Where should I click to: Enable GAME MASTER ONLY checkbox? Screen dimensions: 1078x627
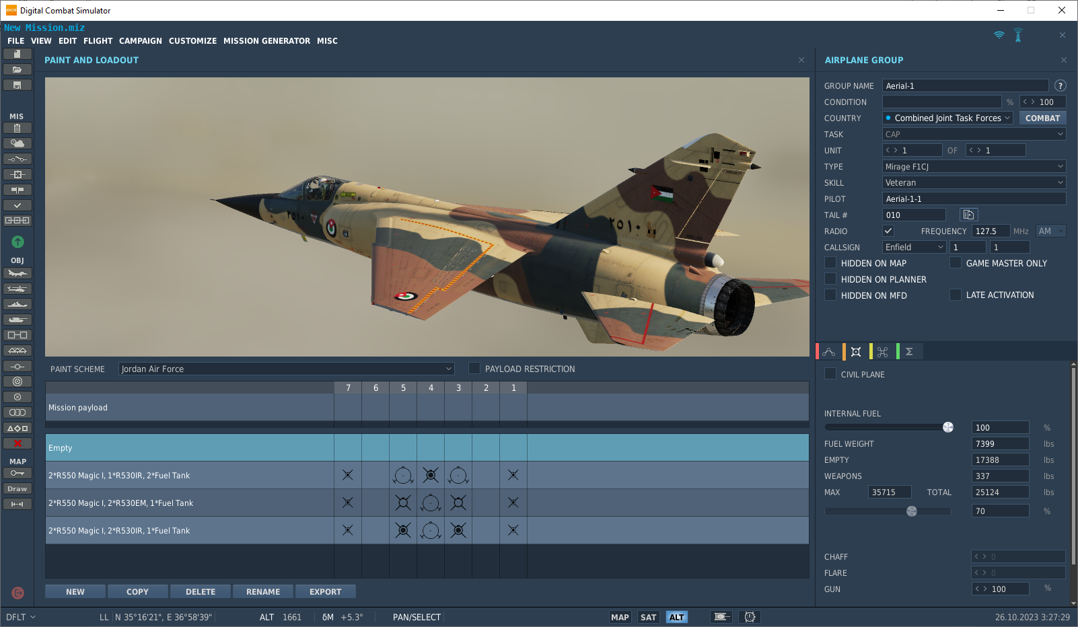(x=956, y=263)
